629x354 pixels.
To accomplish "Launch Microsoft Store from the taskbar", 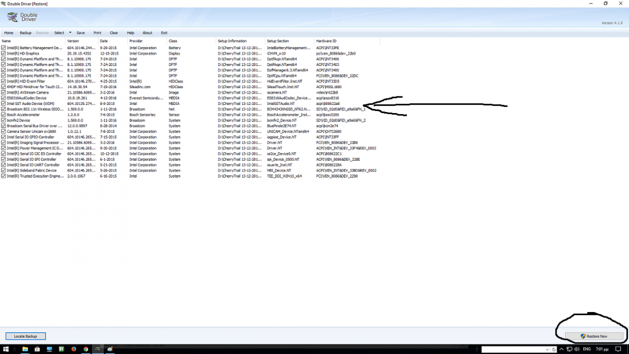I will [37, 349].
